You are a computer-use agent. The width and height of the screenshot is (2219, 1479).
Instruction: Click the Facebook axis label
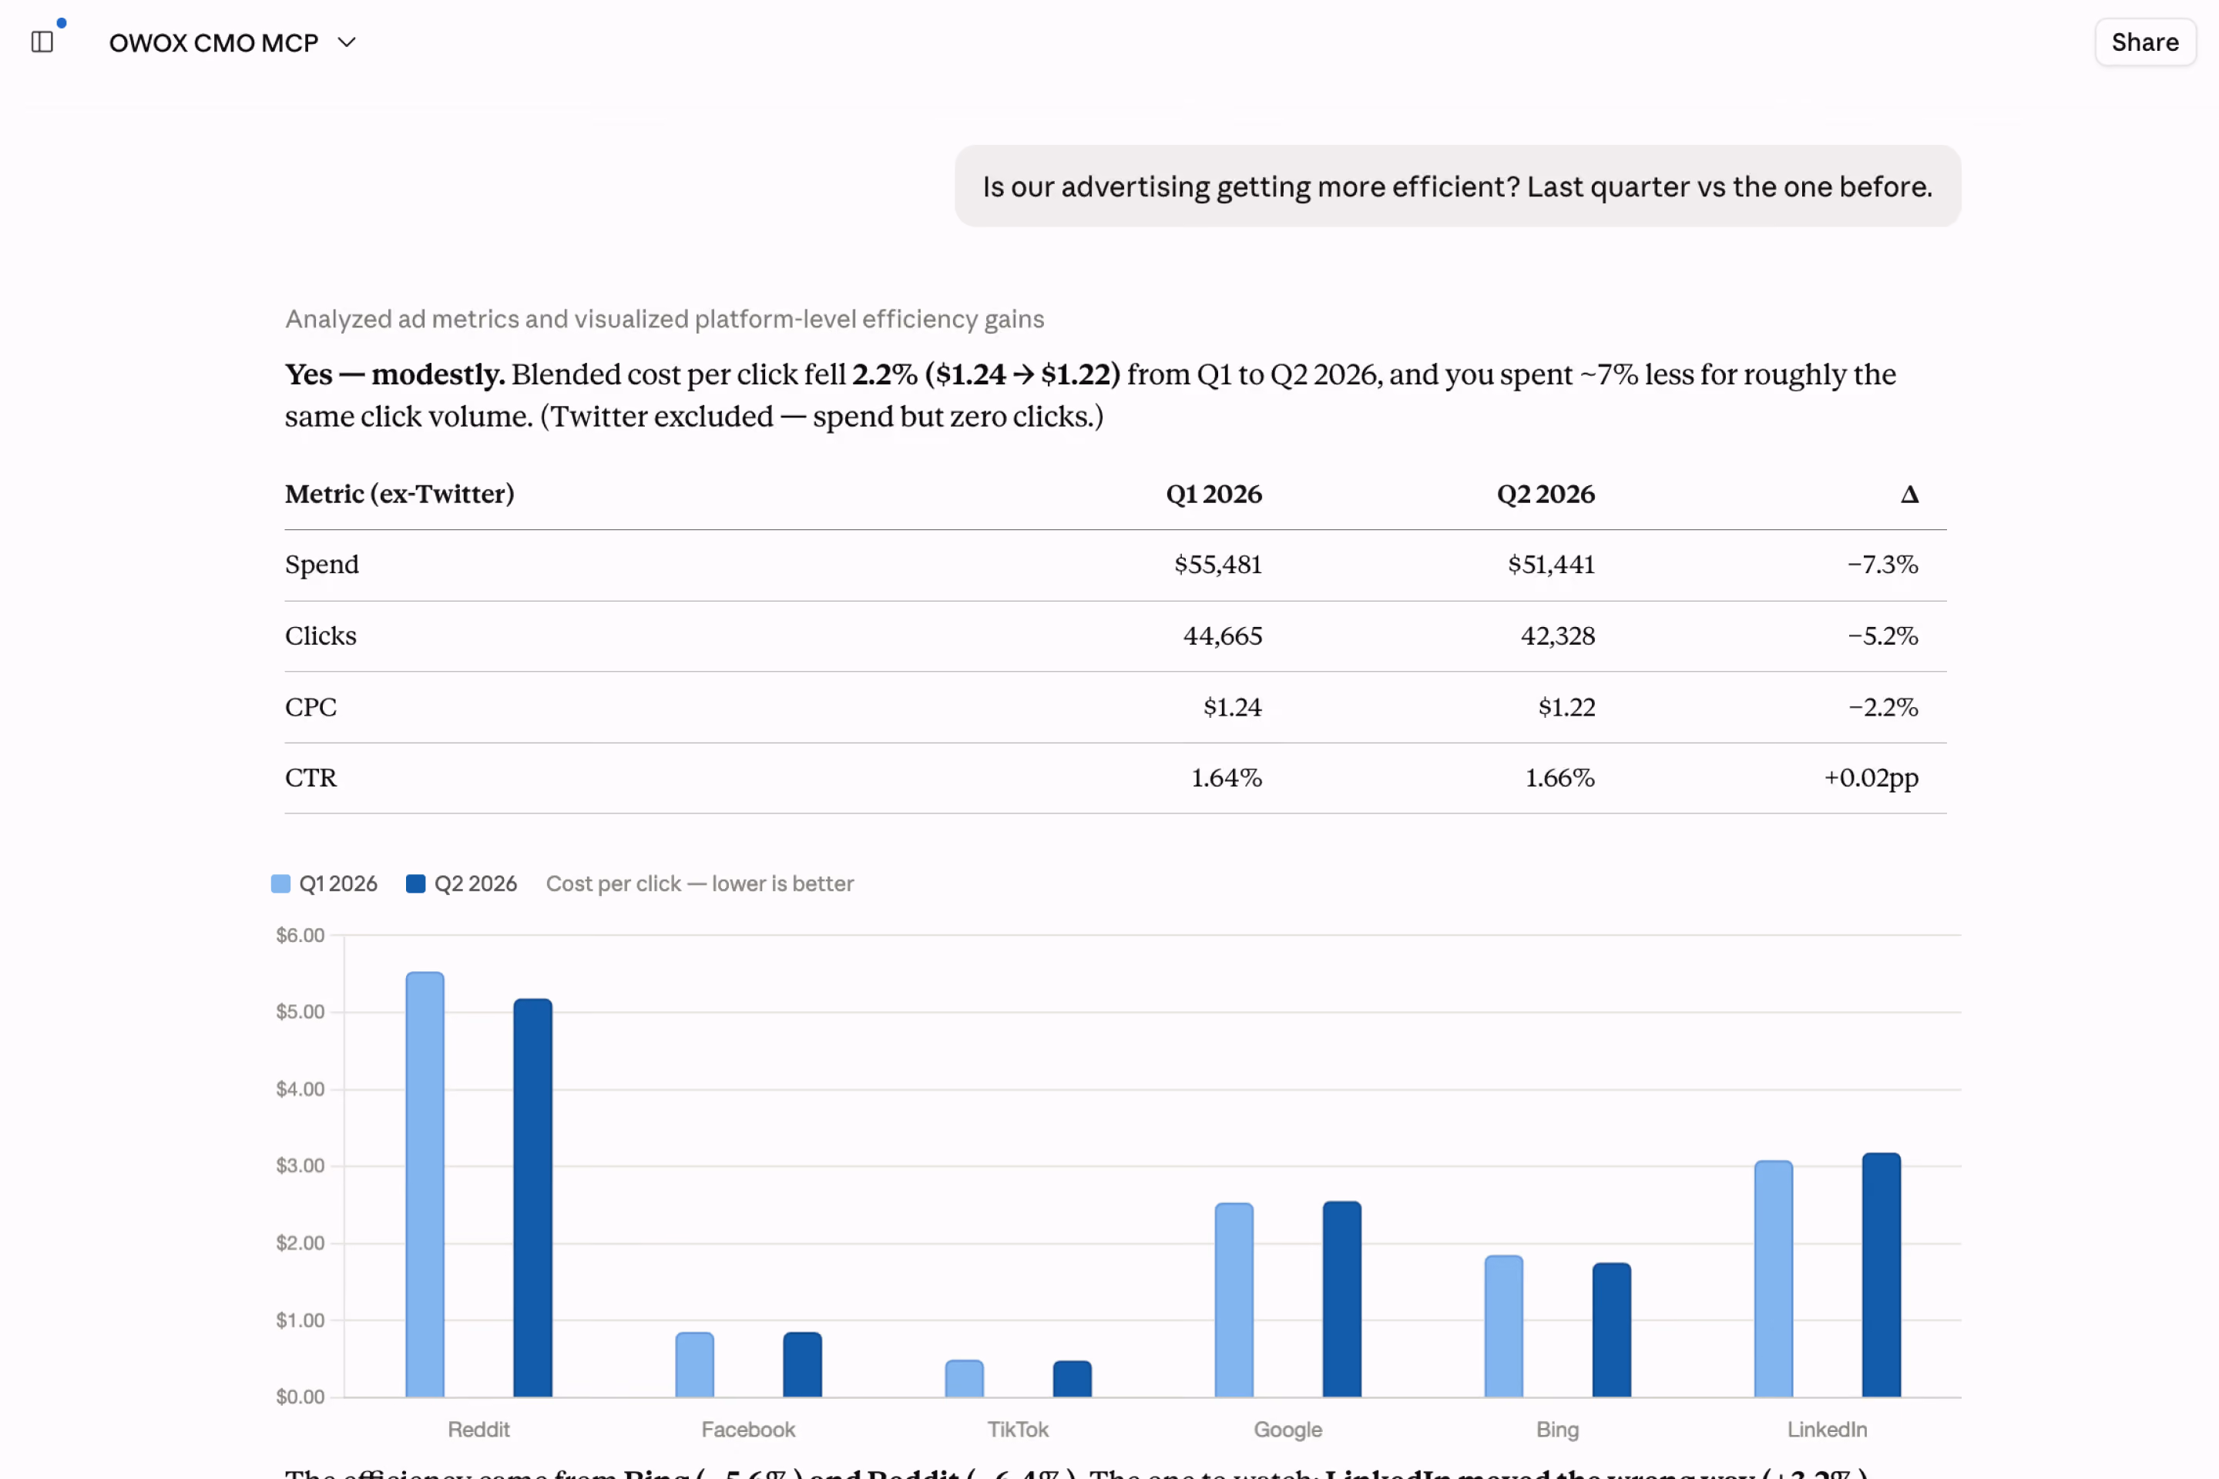[x=748, y=1430]
